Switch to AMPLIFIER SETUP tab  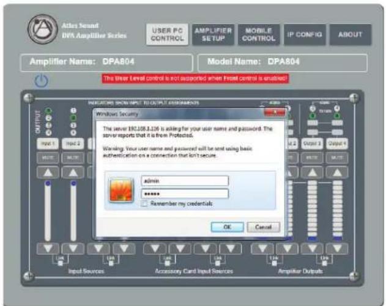tap(213, 34)
